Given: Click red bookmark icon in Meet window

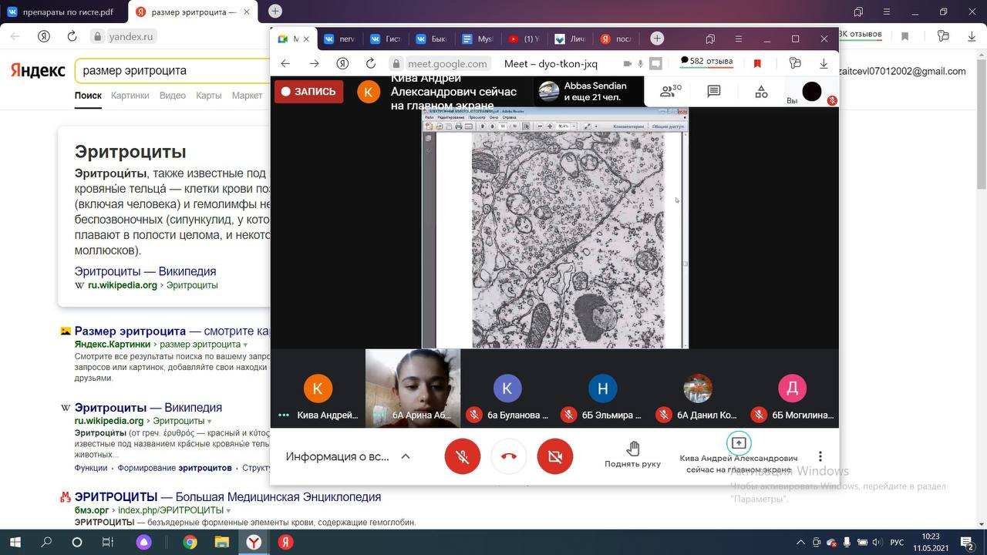Looking at the screenshot, I should click(757, 64).
